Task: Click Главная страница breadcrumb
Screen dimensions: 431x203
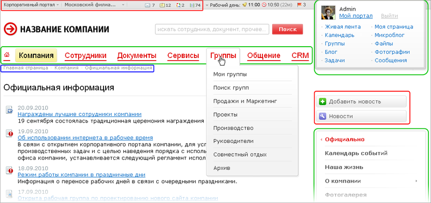Action: pos(26,68)
